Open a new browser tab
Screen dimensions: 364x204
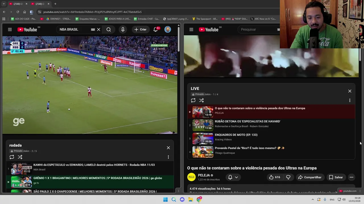[55, 4]
